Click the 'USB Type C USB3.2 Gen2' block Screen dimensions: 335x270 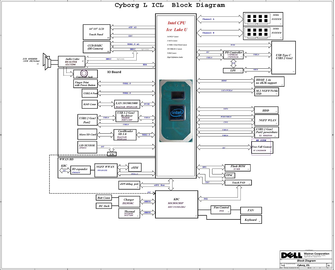click(283, 58)
